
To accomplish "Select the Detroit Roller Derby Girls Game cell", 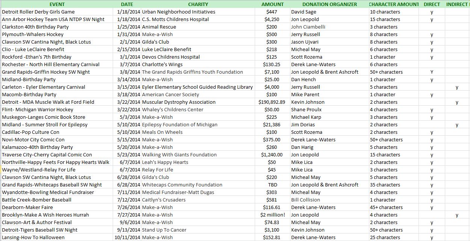I will click(x=38, y=12).
